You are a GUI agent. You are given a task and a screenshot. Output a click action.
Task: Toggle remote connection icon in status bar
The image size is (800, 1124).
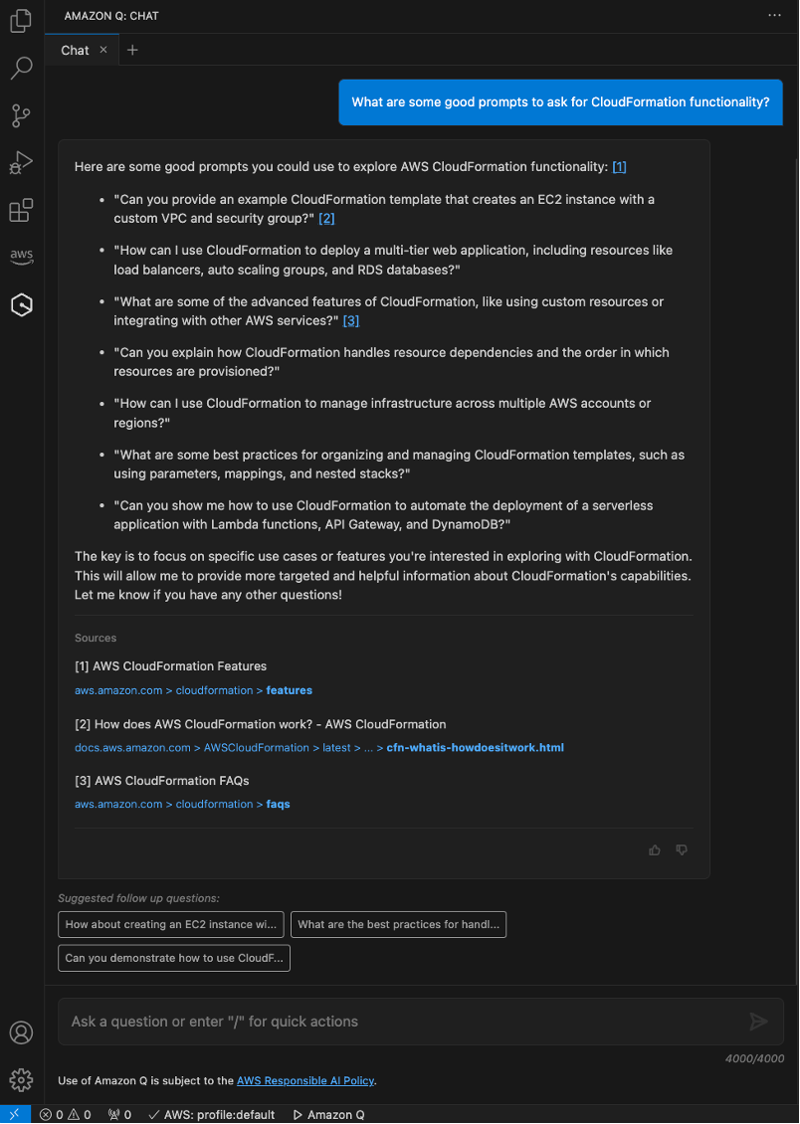click(x=15, y=1113)
